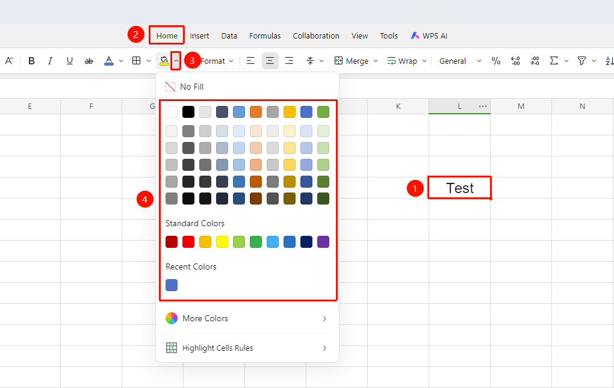
Task: Open the Wrap dropdown arrow
Action: (424, 61)
